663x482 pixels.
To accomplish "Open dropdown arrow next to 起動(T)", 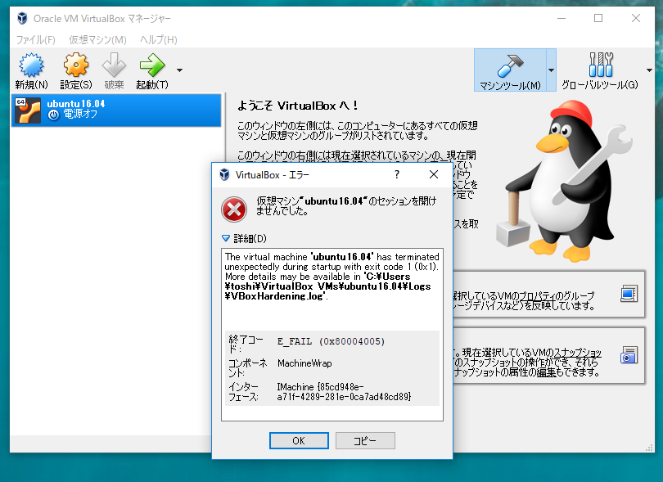I will [x=180, y=70].
